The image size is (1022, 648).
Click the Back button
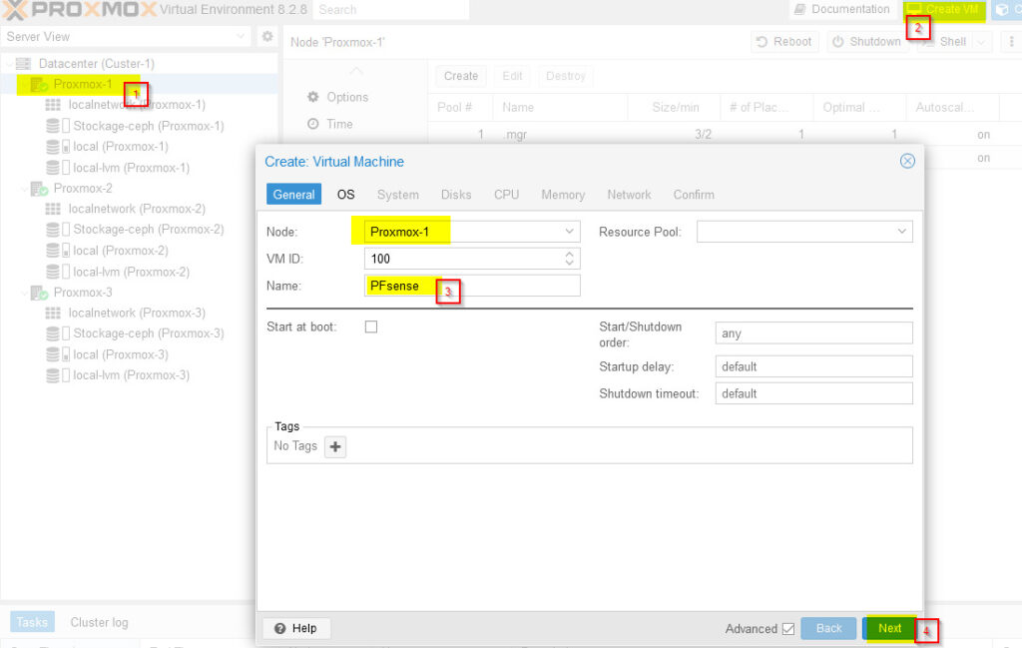tap(828, 628)
